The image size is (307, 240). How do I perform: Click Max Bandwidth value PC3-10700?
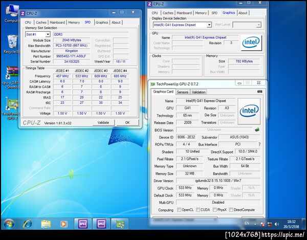(x=72, y=46)
